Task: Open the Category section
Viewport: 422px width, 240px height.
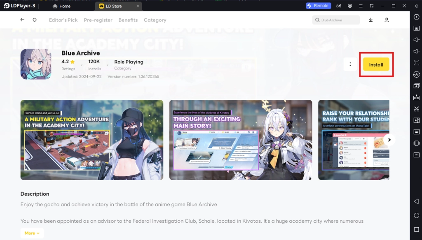Action: (x=155, y=20)
